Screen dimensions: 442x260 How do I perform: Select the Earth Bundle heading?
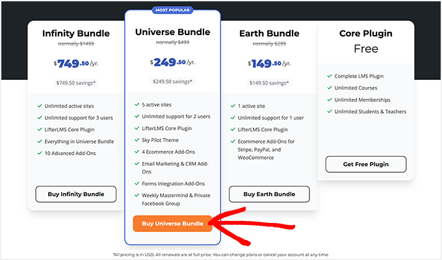269,33
